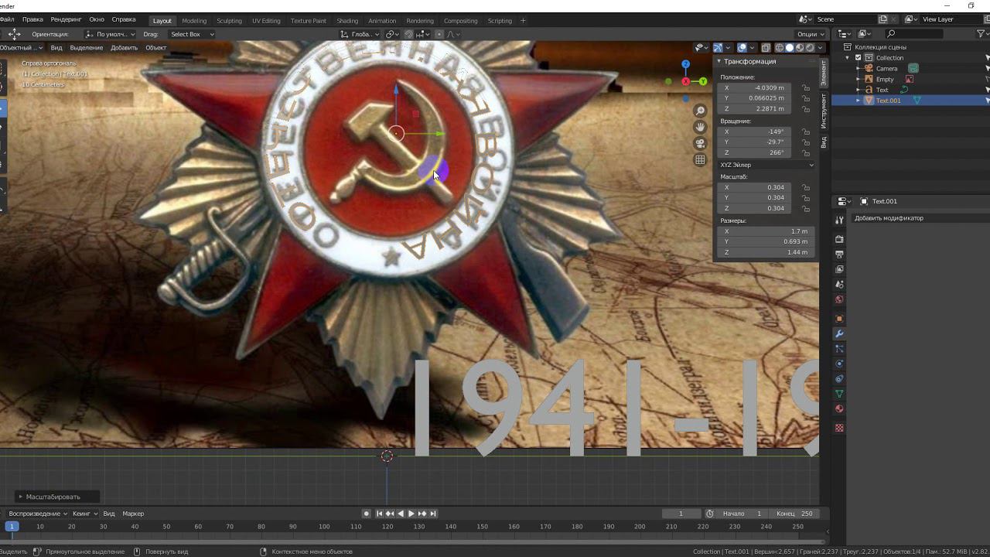Viewport: 990px width, 557px height.
Task: Play the animation forward
Action: point(411,514)
